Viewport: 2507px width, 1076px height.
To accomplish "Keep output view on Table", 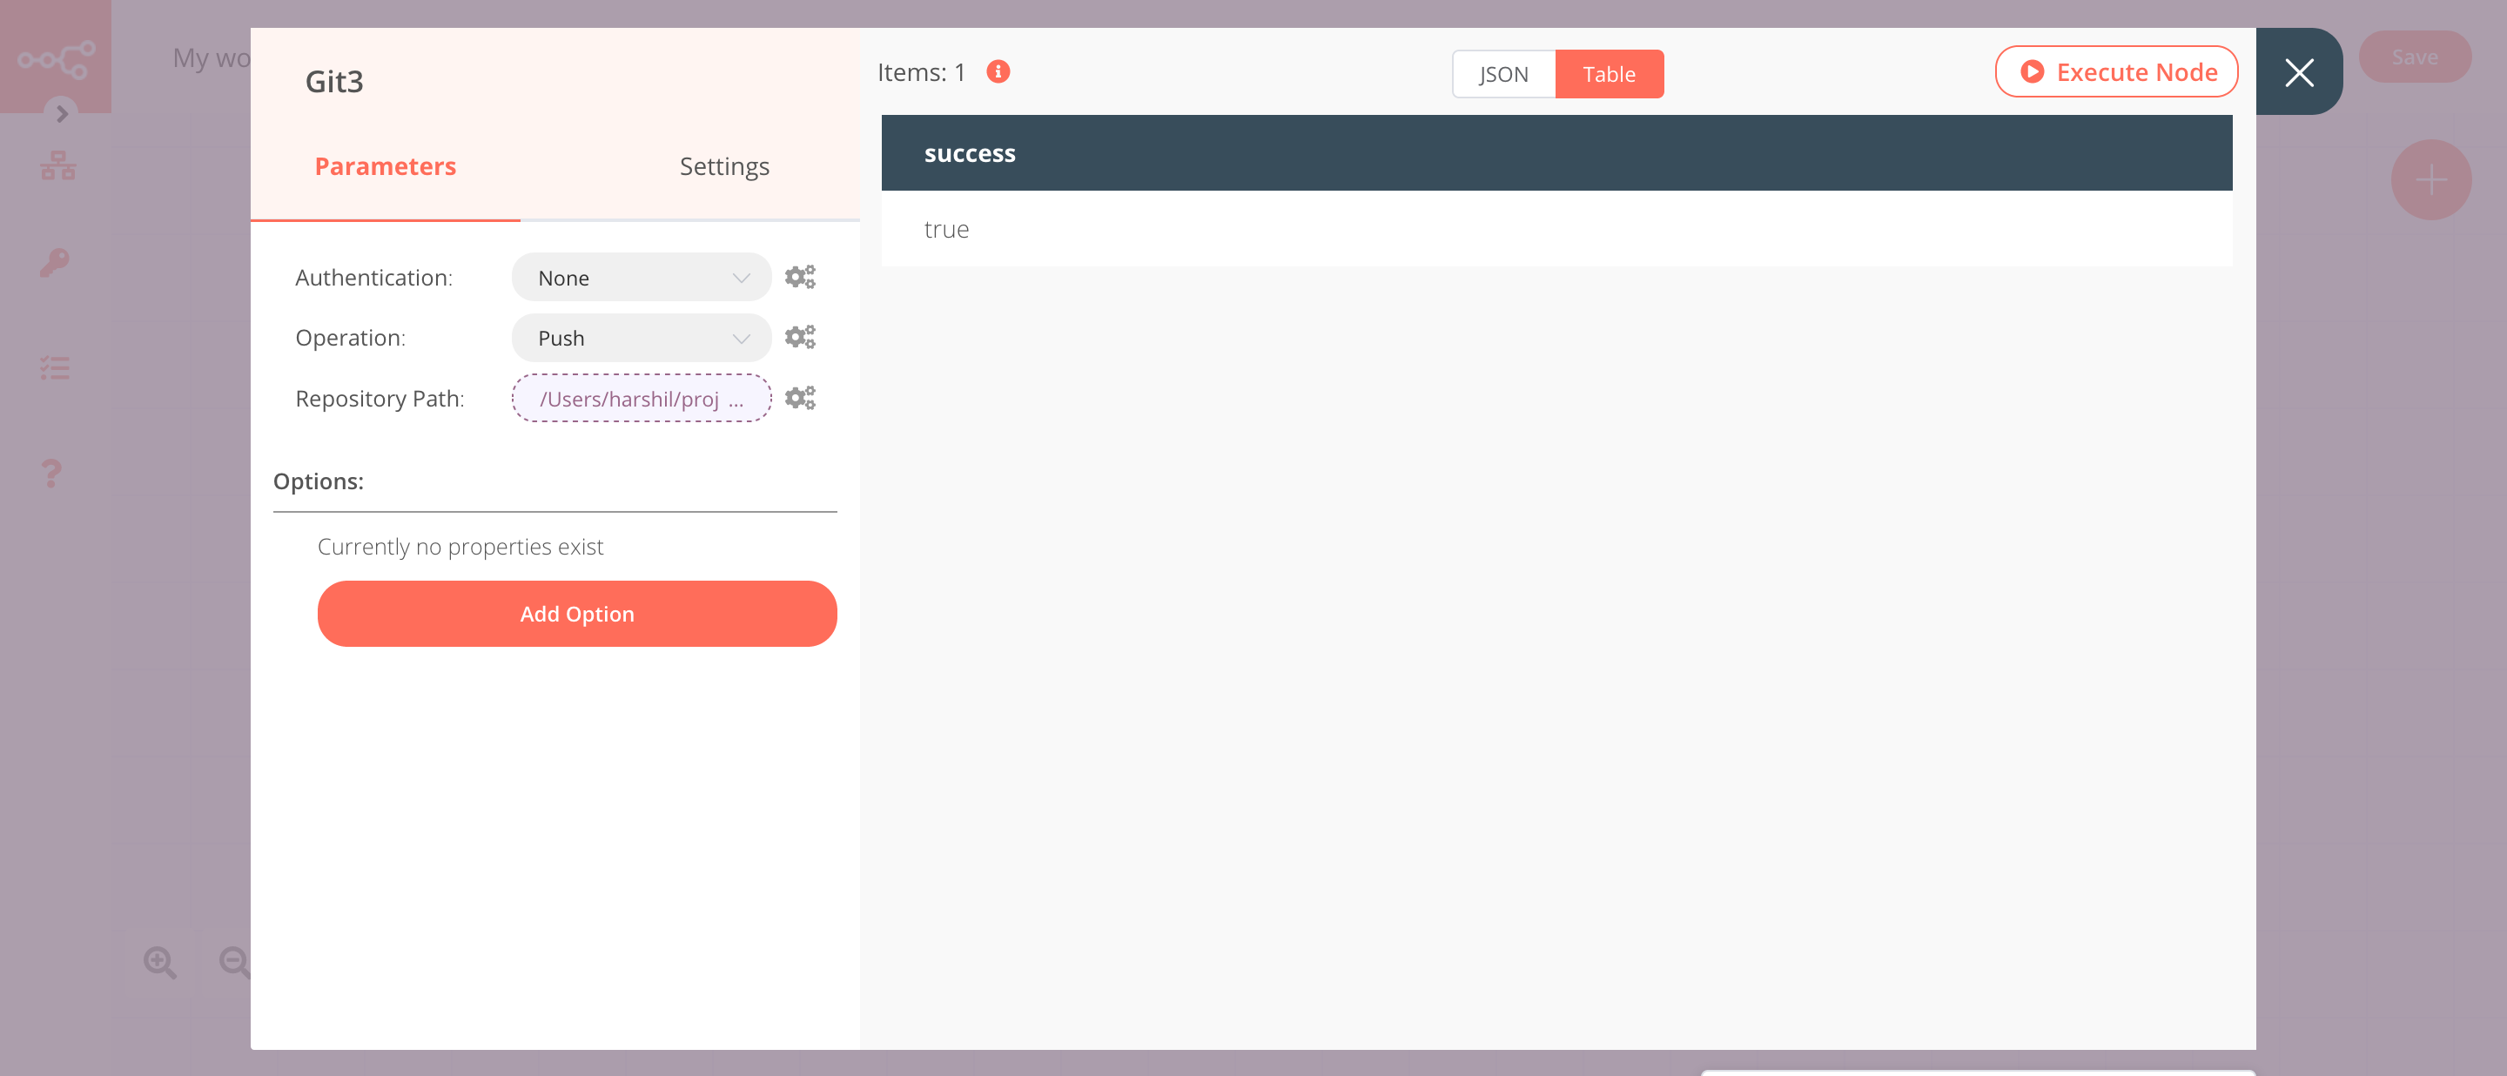I will click(1609, 73).
